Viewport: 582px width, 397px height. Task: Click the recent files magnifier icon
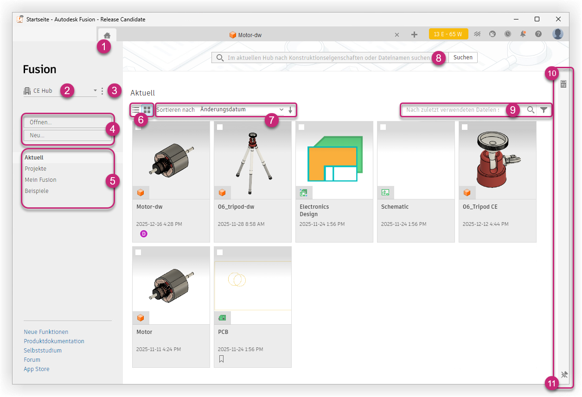(x=531, y=110)
